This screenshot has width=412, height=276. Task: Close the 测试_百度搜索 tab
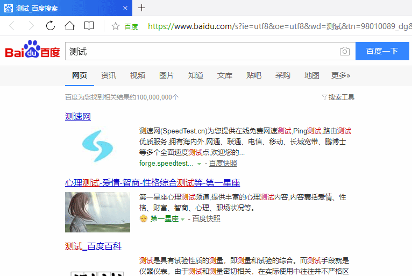tap(125, 8)
